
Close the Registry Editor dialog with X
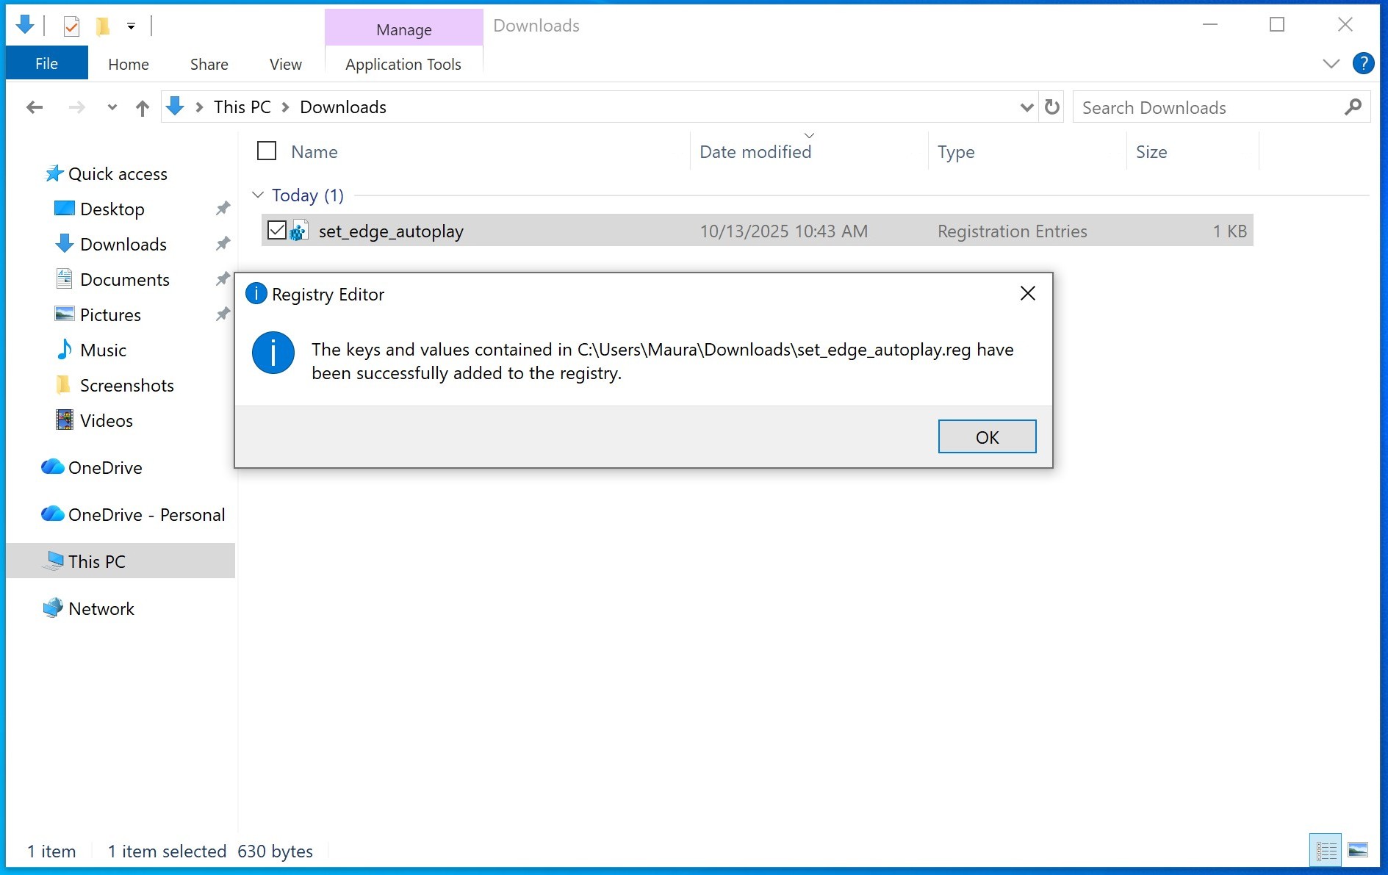click(1028, 294)
